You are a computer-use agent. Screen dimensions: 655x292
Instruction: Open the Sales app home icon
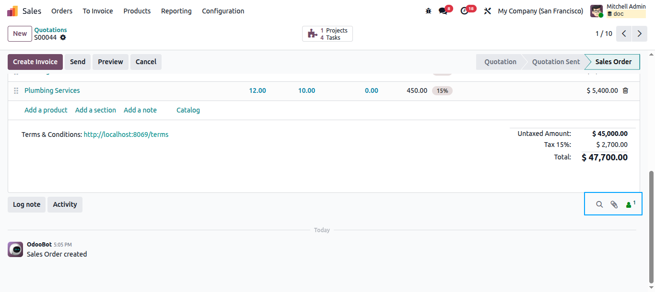click(x=12, y=11)
